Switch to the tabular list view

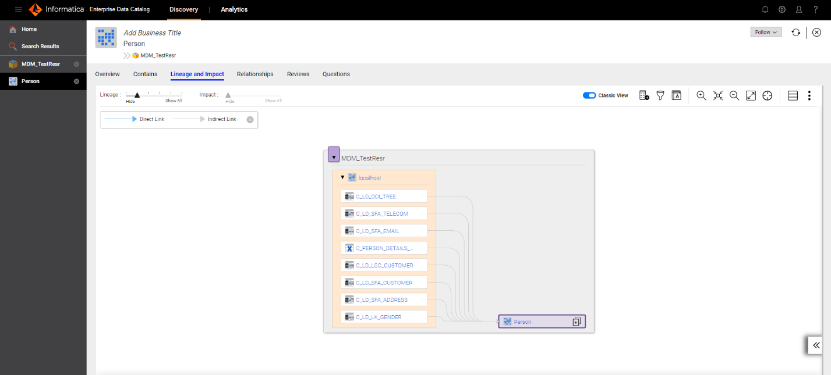pos(793,95)
